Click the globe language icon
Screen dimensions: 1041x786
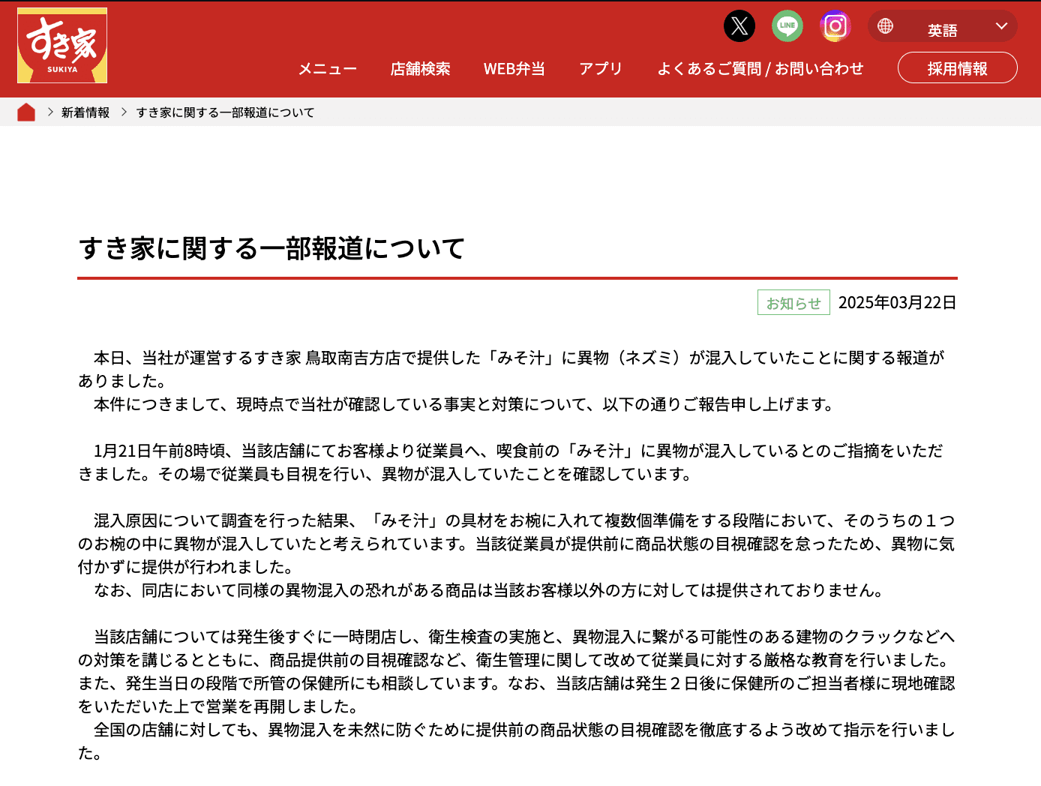click(886, 26)
